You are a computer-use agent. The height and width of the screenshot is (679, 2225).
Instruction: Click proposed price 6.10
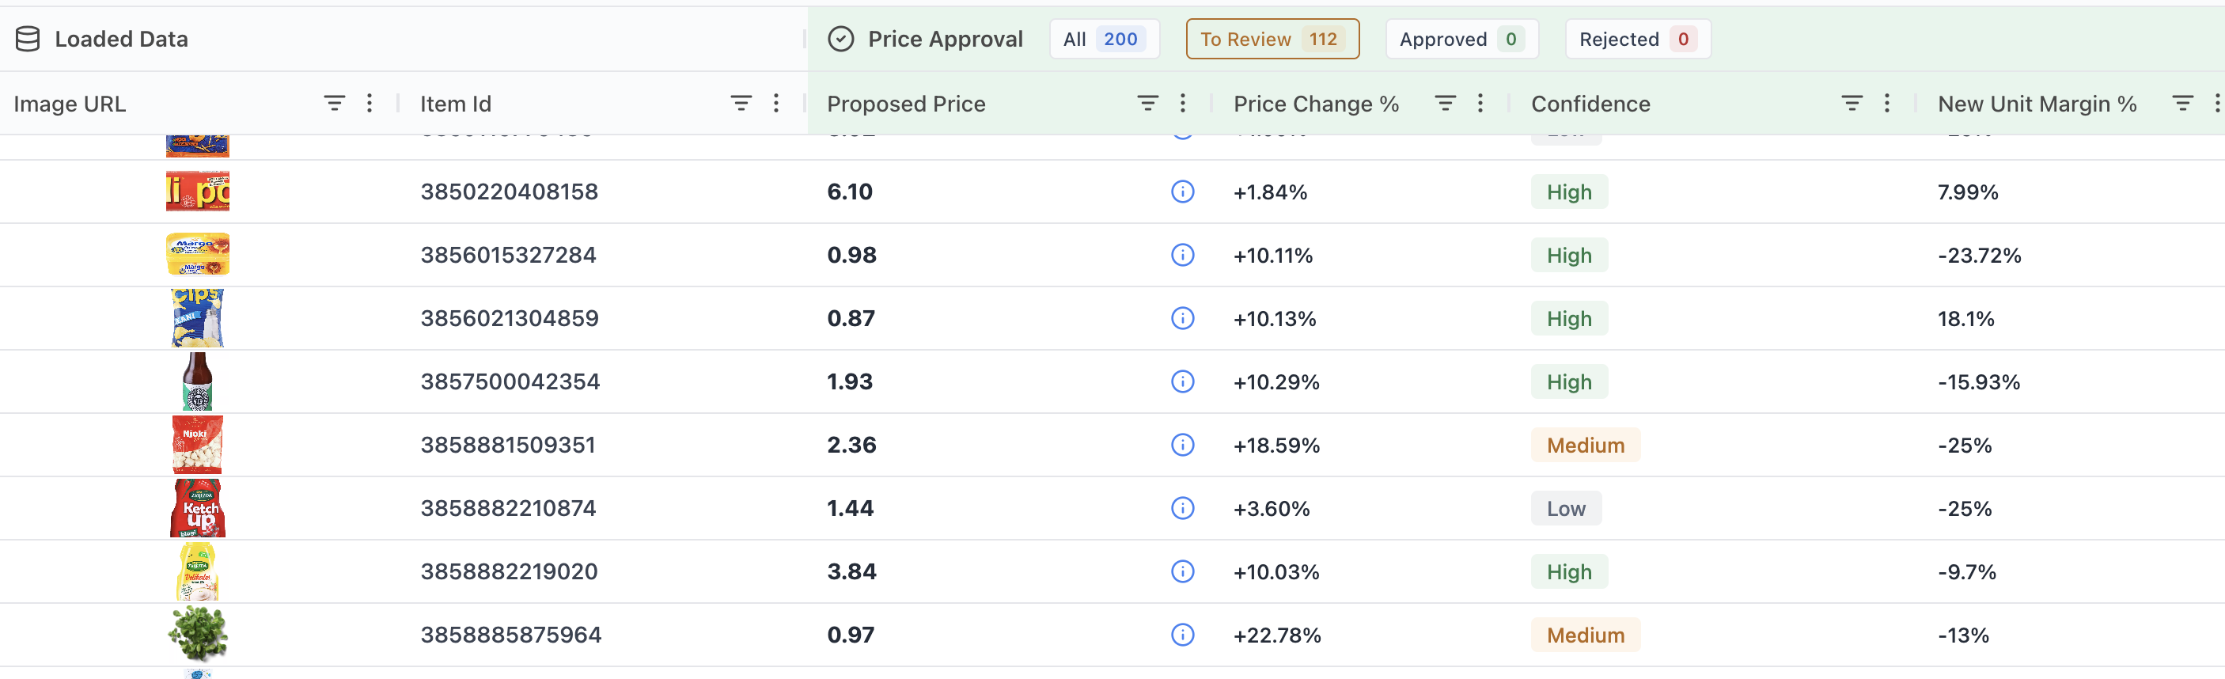850,192
